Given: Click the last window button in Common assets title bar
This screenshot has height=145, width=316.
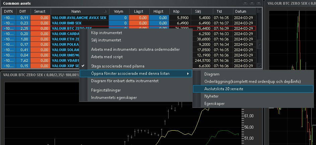Looking at the screenshot, I should pyautogui.click(x=259, y=3).
